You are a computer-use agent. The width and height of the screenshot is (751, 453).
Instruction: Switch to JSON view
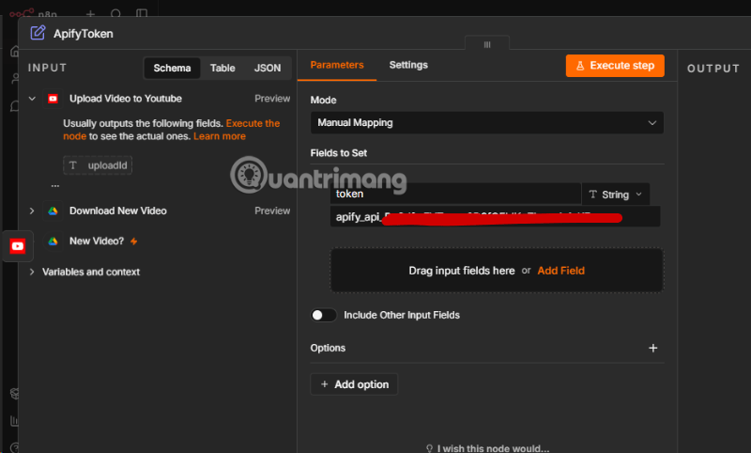tap(268, 68)
